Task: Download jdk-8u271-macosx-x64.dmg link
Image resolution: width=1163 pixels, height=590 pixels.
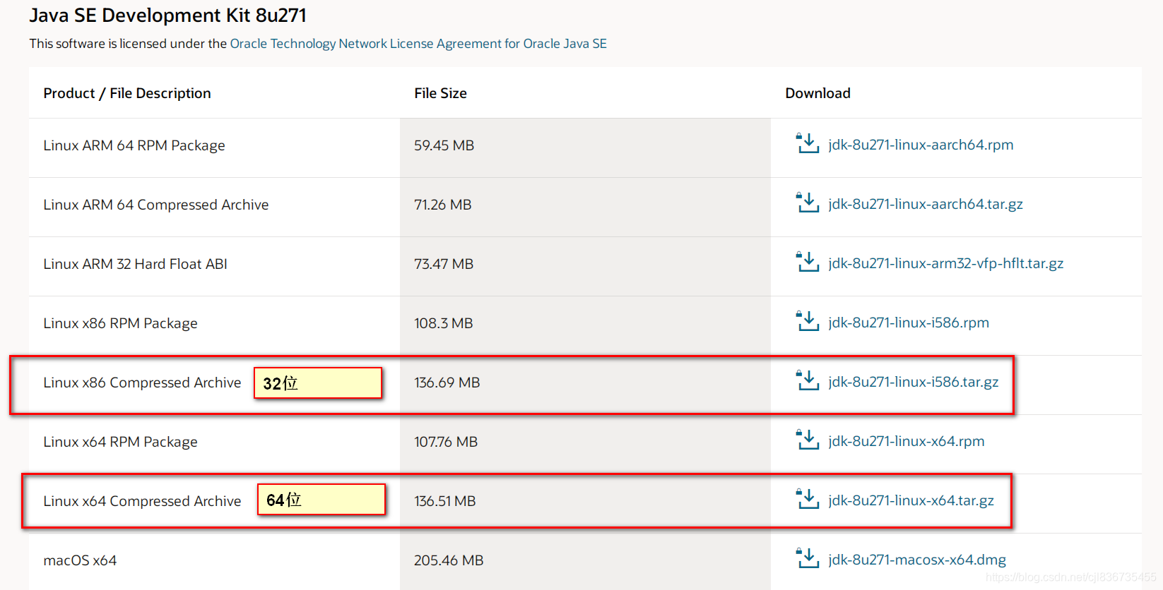Action: [917, 560]
